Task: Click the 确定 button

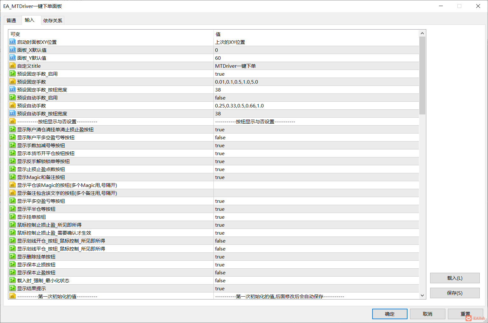Action: click(390, 314)
